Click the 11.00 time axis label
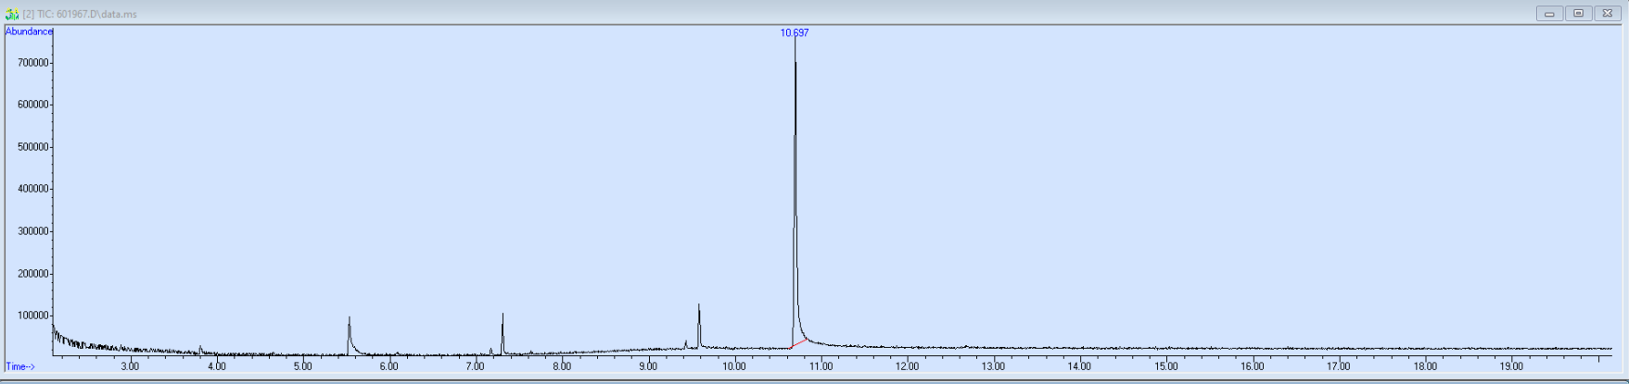The height and width of the screenshot is (384, 1629). coord(821,366)
